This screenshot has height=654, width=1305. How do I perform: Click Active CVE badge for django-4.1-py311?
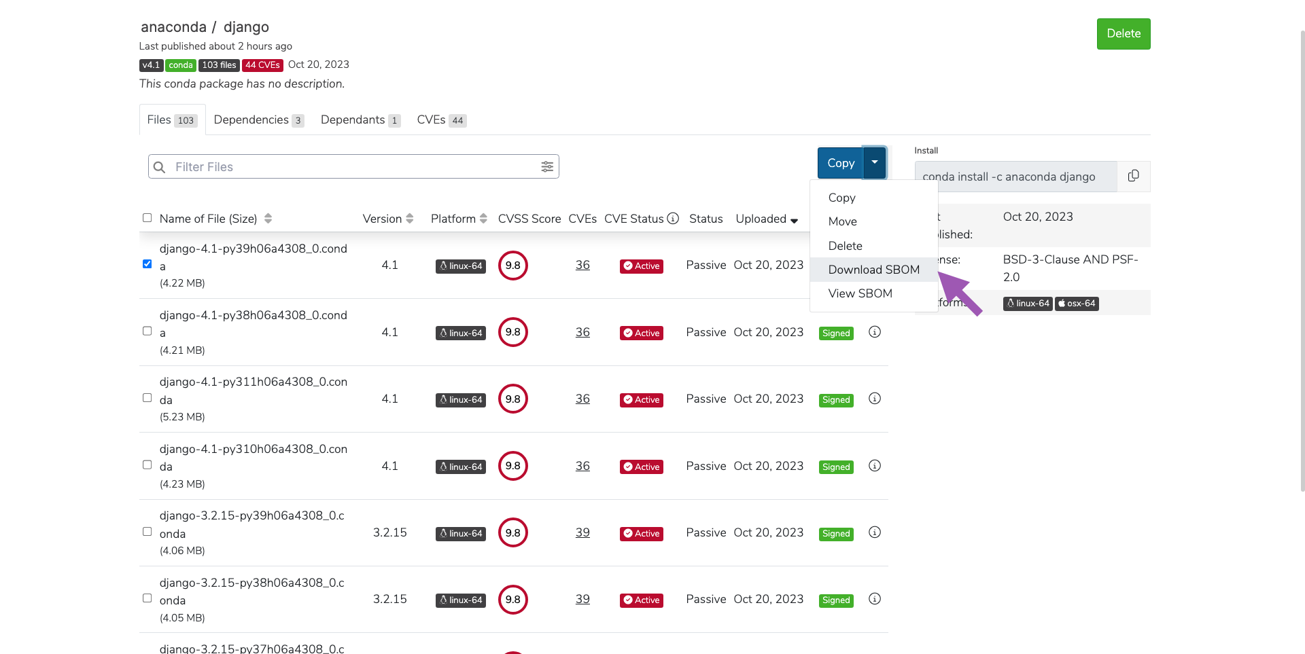642,400
